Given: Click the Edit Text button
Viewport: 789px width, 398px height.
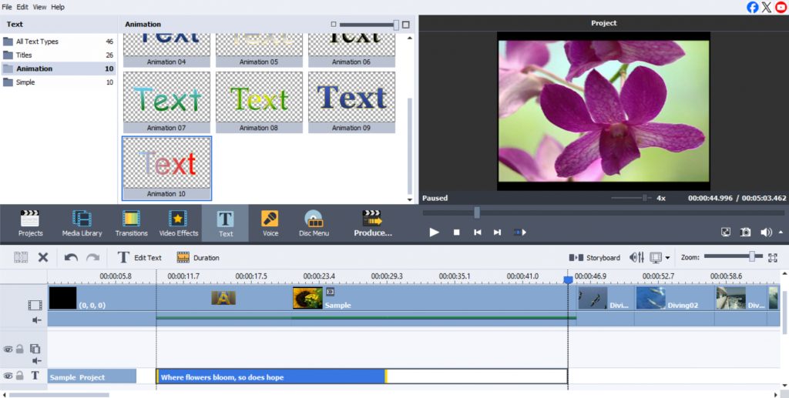Looking at the screenshot, I should [139, 258].
